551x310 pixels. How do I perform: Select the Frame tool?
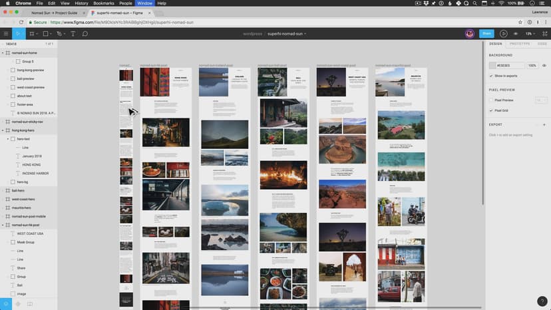tap(32, 33)
